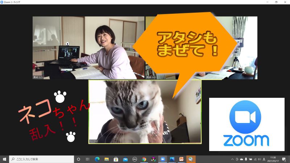290x163 pixels.
Task: Open the Microsoft Store taskbar icon
Action: click(x=116, y=159)
